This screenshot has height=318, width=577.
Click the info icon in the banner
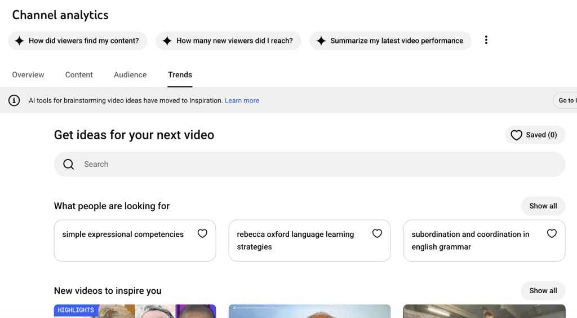point(14,100)
